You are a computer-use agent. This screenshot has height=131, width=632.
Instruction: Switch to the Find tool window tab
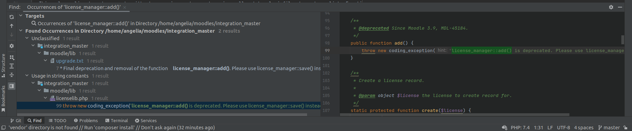(x=35, y=120)
